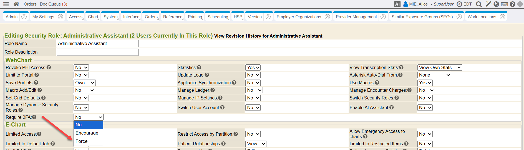The width and height of the screenshot is (524, 150).
Task: Click the magnifying glass search icon
Action: [479, 4]
